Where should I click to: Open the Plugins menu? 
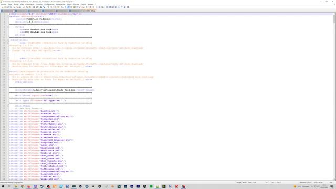[x=83, y=4]
